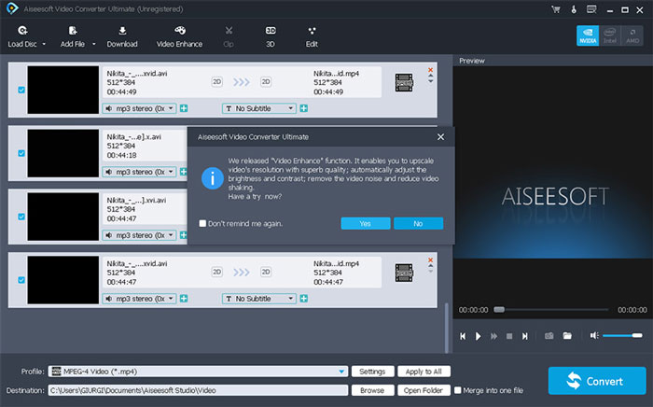Tick the Don't remind me again checkbox
The height and width of the screenshot is (407, 653).
202,224
